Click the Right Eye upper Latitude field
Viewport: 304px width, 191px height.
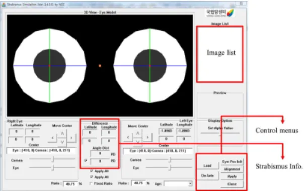coord(16,132)
